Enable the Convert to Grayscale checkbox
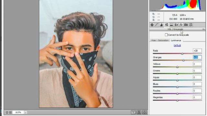Screen dimensions: 207x116 (x=166, y=35)
